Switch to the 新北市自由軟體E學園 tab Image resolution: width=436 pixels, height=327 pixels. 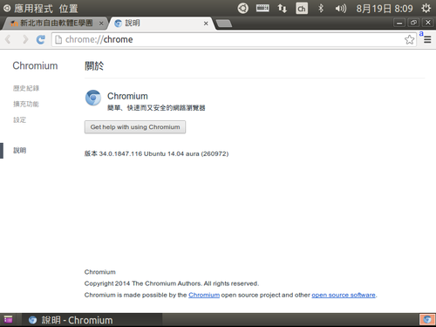pyautogui.click(x=54, y=24)
